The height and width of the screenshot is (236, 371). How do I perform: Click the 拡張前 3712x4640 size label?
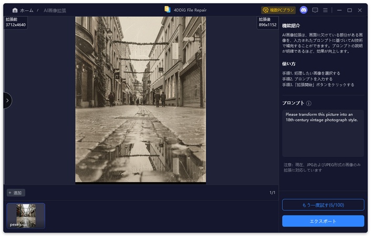tap(16, 22)
